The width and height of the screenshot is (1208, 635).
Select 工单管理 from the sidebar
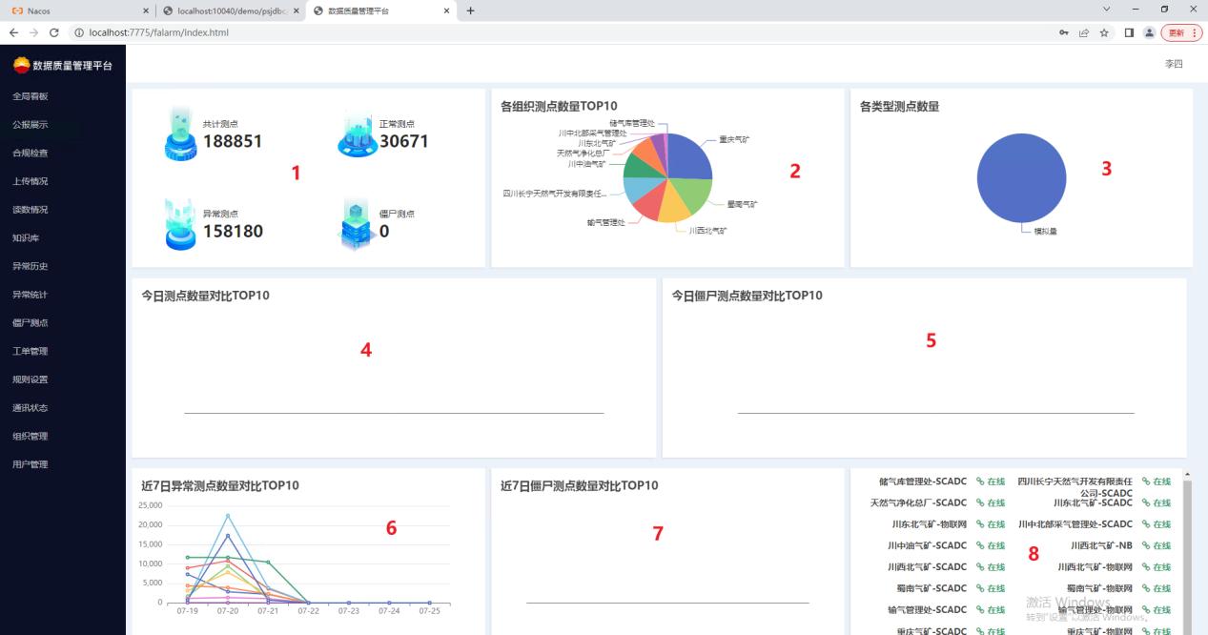31,351
